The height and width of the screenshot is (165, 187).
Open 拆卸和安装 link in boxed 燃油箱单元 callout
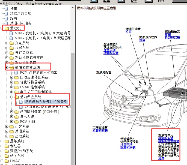point(166,138)
